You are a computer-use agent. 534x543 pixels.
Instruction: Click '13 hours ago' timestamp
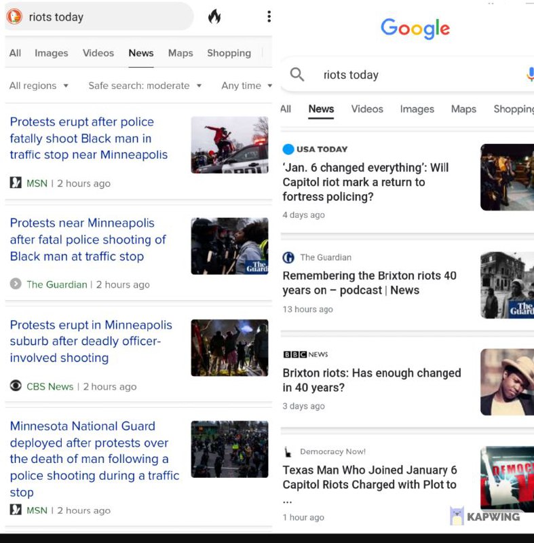click(x=307, y=310)
